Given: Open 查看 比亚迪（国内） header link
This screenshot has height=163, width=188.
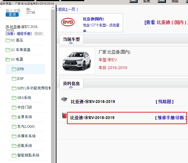Looking at the screenshot, I should (x=166, y=22).
